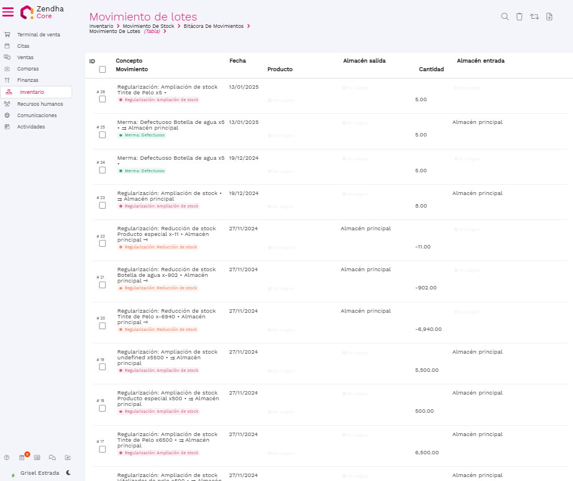This screenshot has width=573, height=481.
Task: Click 'Merma: Defectuoso' green tag on #25
Action: [142, 135]
